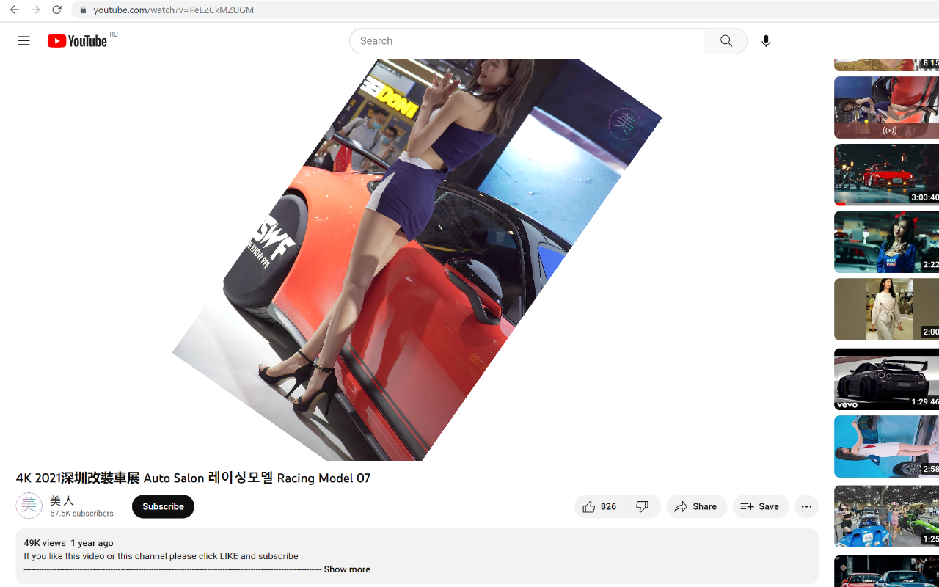This screenshot has width=939, height=587.
Task: Click the browser forward arrow
Action: pos(35,10)
